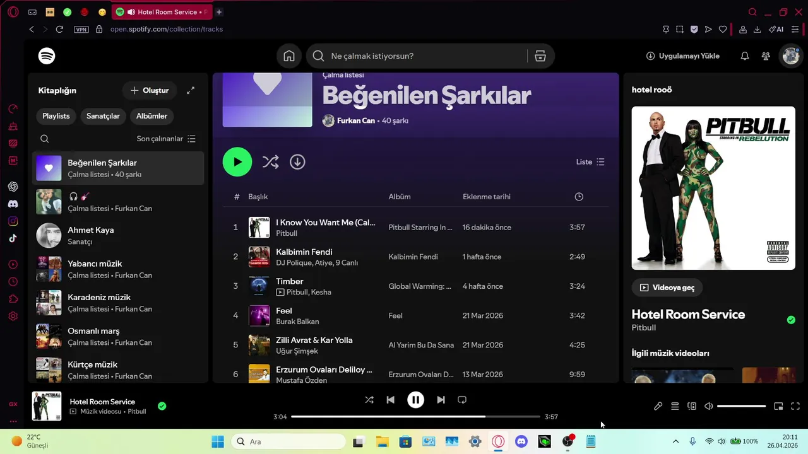Open ChatGPT in Opera sidebar
The image size is (808, 454).
pos(13,187)
